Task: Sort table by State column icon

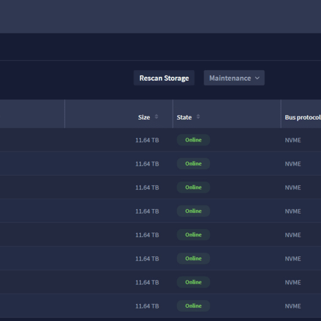Action: click(x=198, y=117)
